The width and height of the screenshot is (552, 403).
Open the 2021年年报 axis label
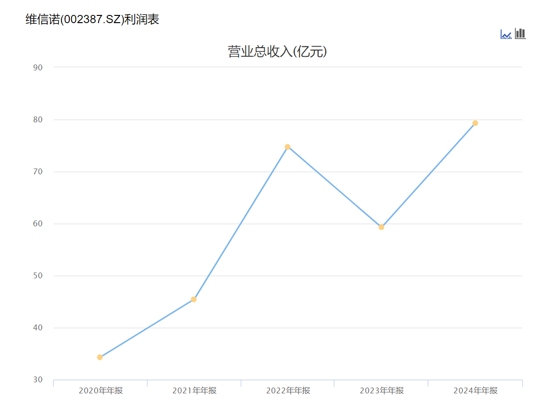pos(194,390)
